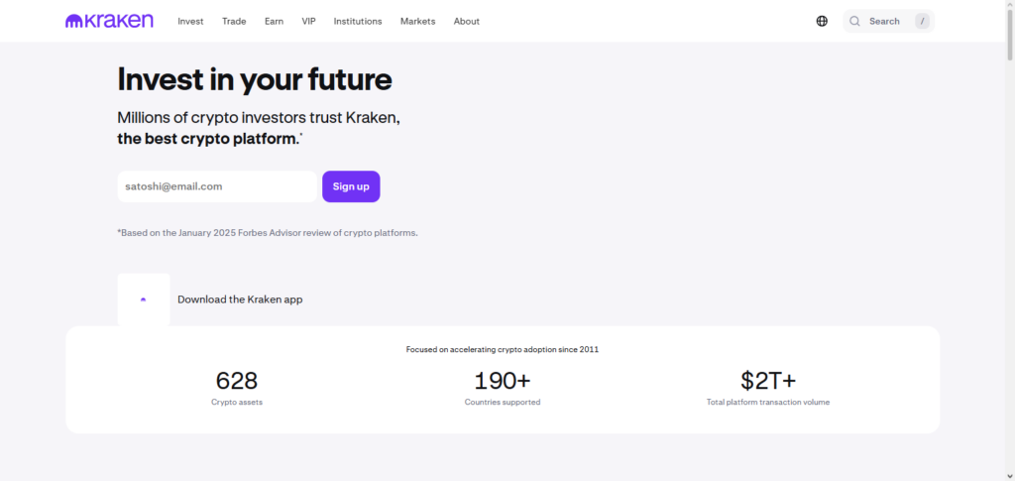Go to the Markets page

[417, 21]
